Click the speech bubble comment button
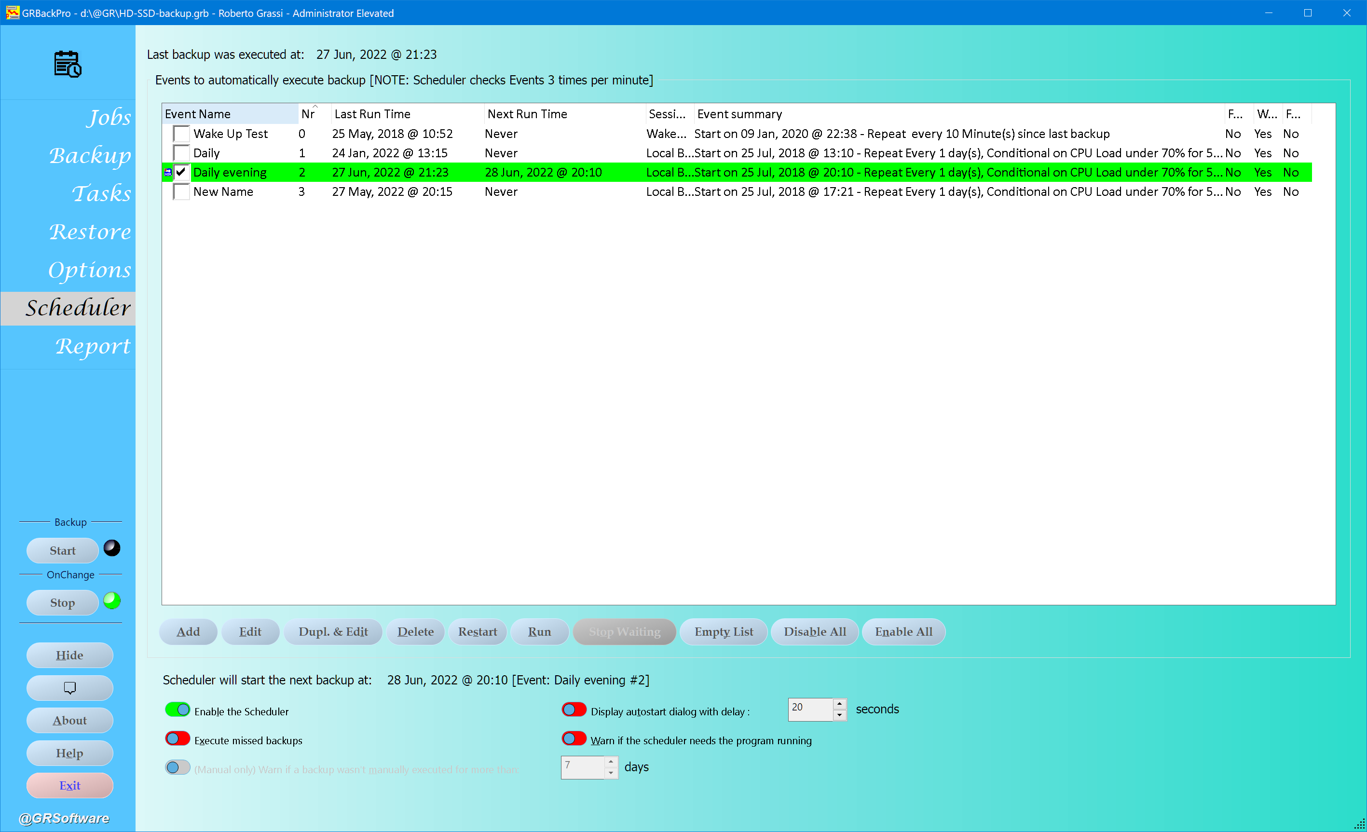This screenshot has height=832, width=1367. click(69, 688)
